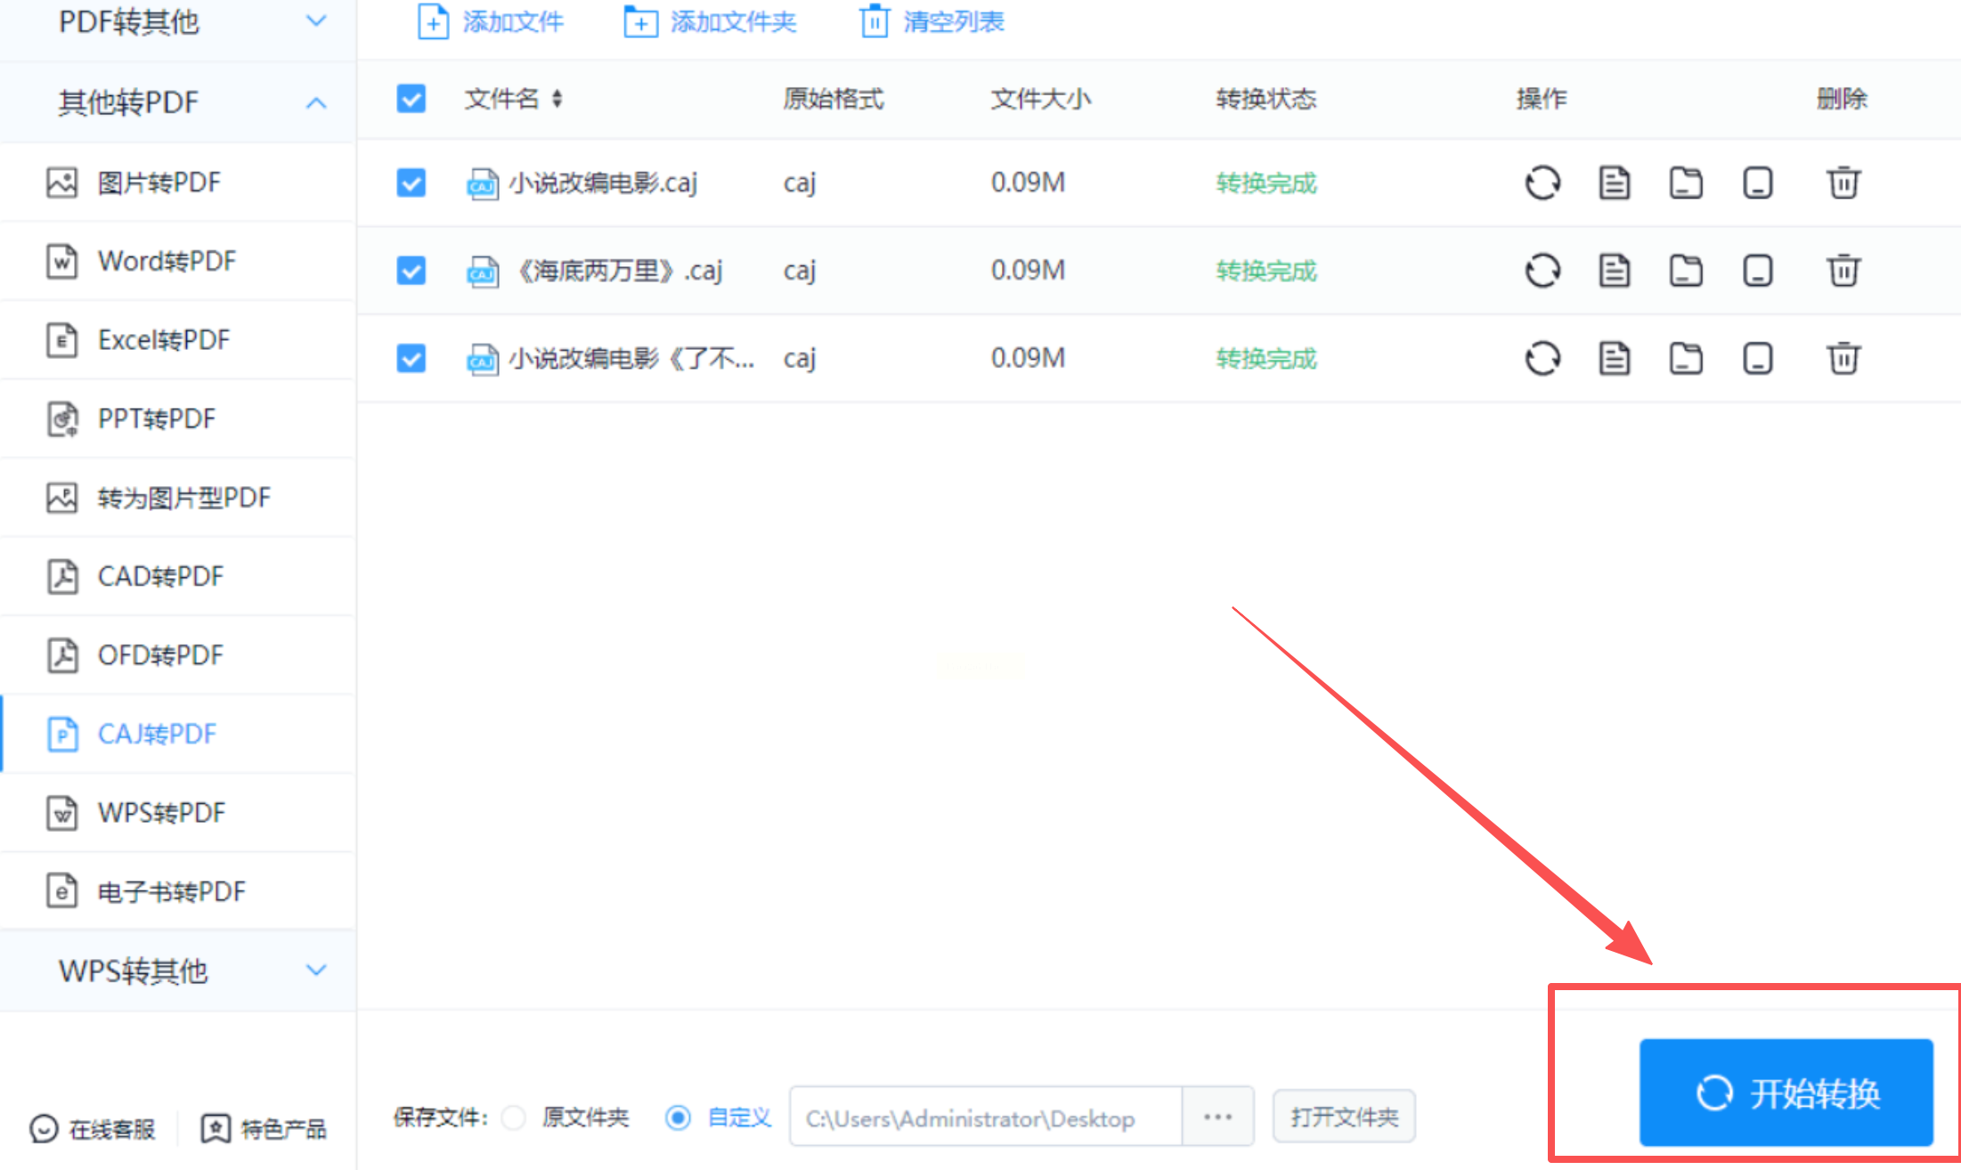The image size is (1961, 1170).
Task: Switch to CAD转PDF conversion
Action: tap(160, 576)
